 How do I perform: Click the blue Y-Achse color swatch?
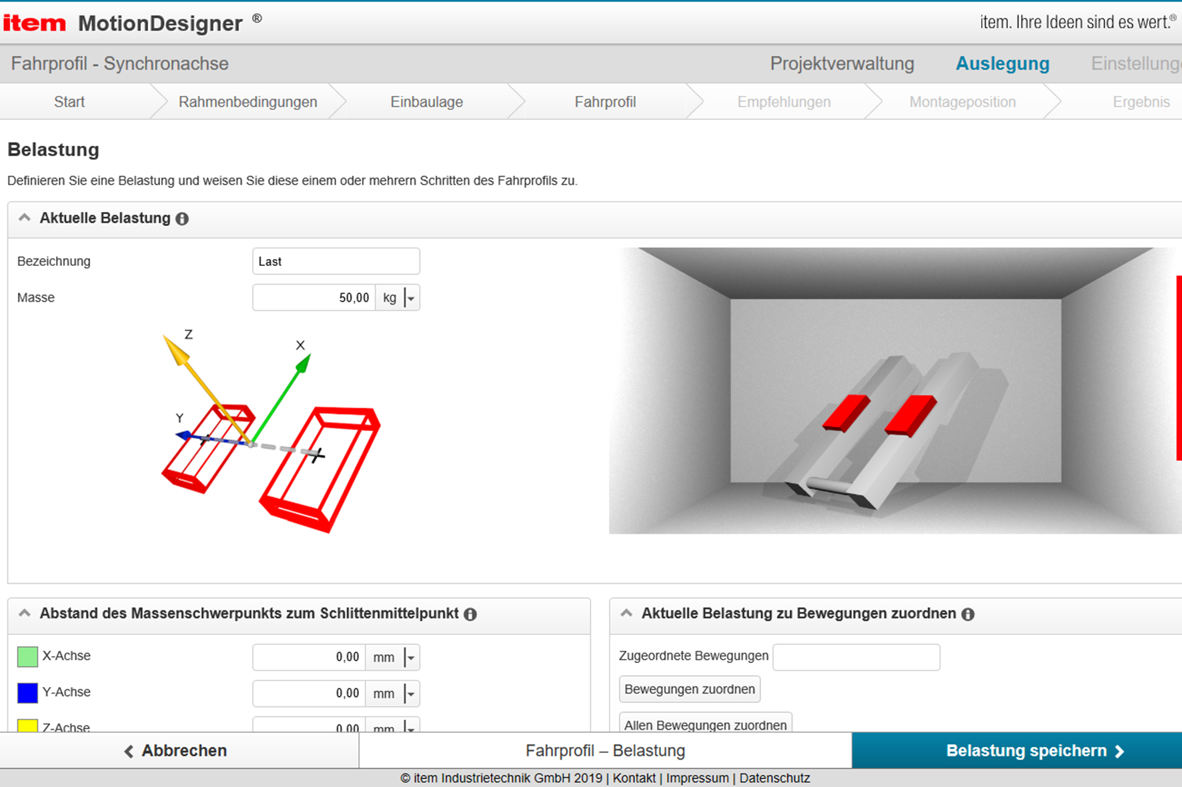coord(27,693)
